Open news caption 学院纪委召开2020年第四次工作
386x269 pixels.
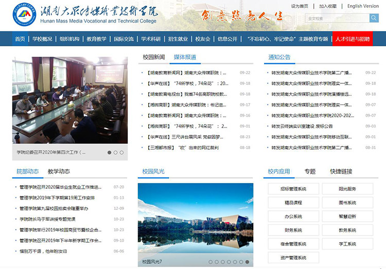point(51,153)
